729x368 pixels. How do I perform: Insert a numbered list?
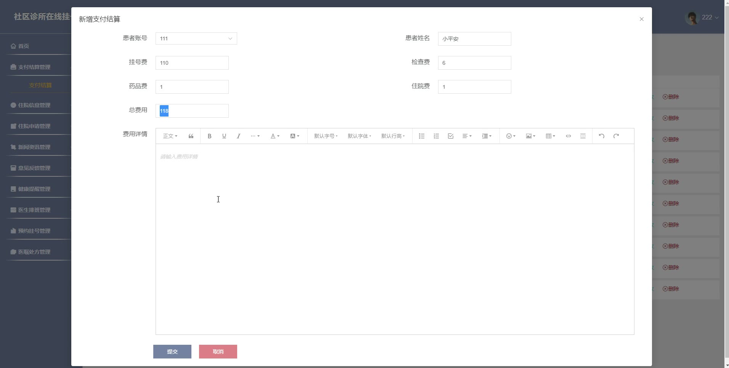click(x=436, y=136)
